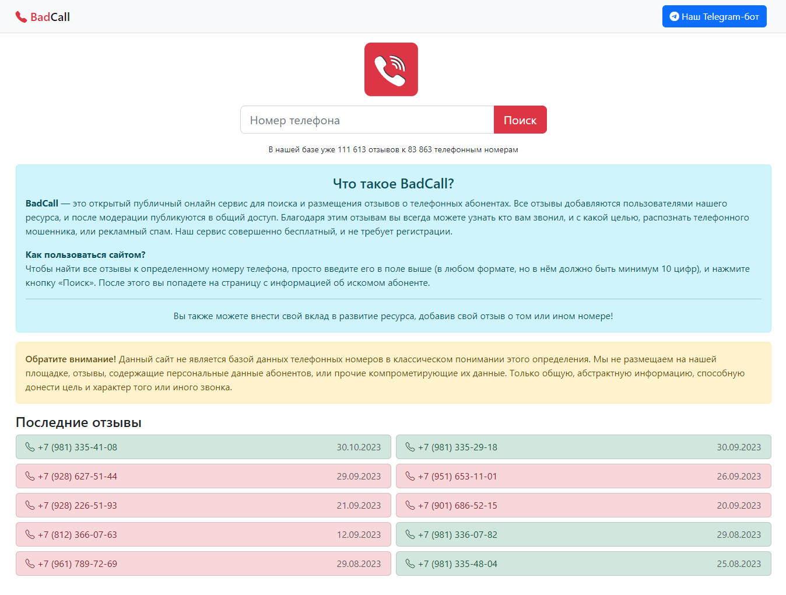
Task: Open review for +7 (981) 335-41-08
Action: pyautogui.click(x=203, y=447)
